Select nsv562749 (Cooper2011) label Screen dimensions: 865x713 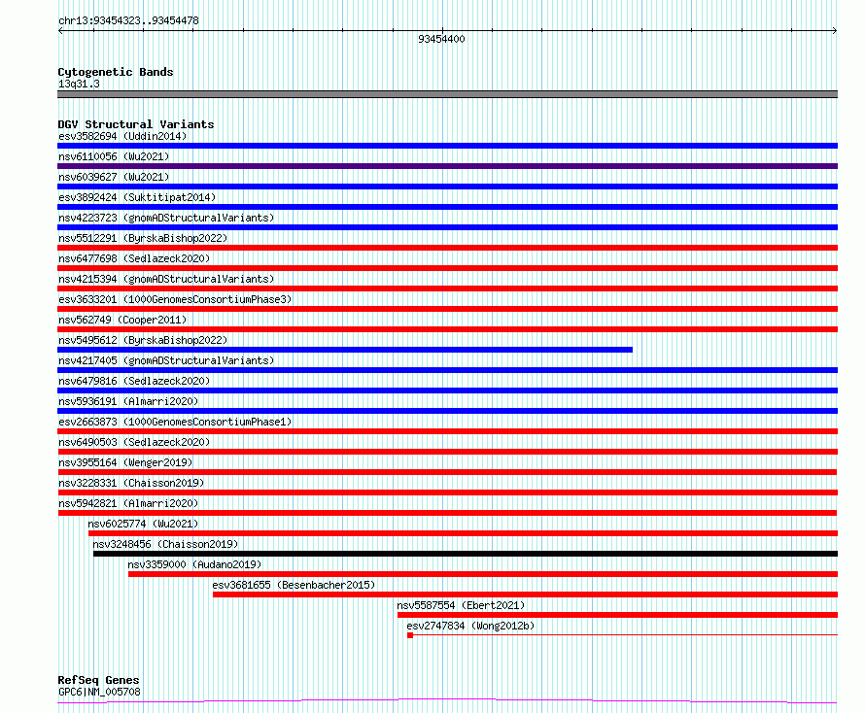122,320
